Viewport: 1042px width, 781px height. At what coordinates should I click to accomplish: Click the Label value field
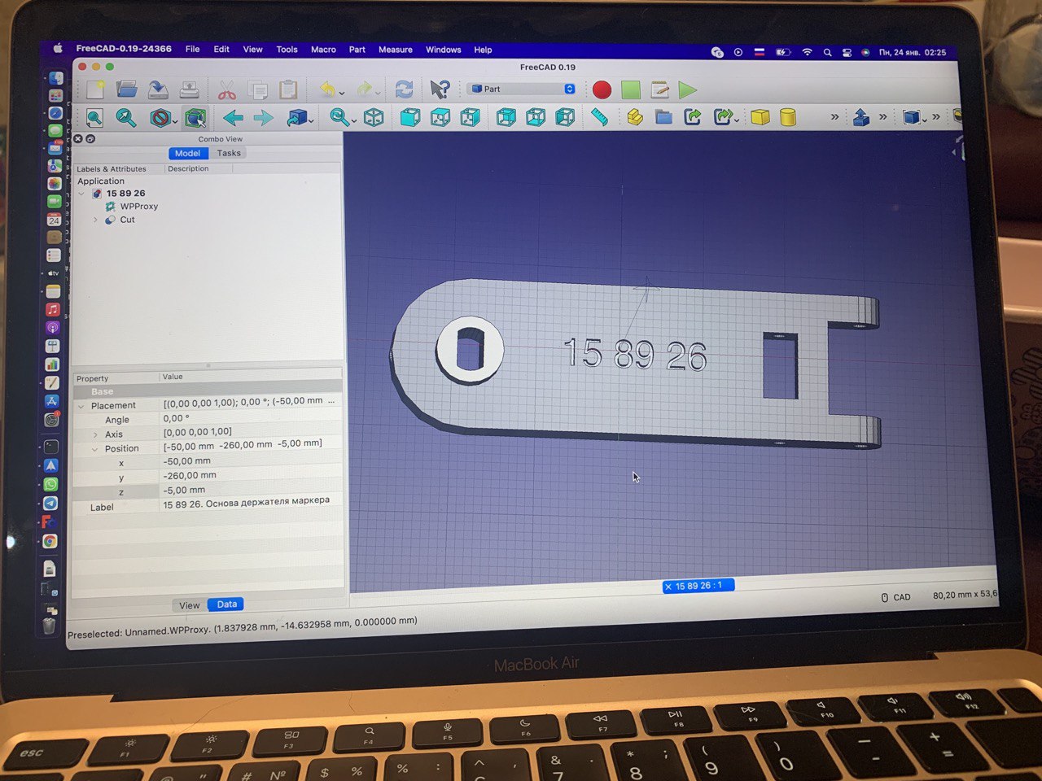(251, 504)
